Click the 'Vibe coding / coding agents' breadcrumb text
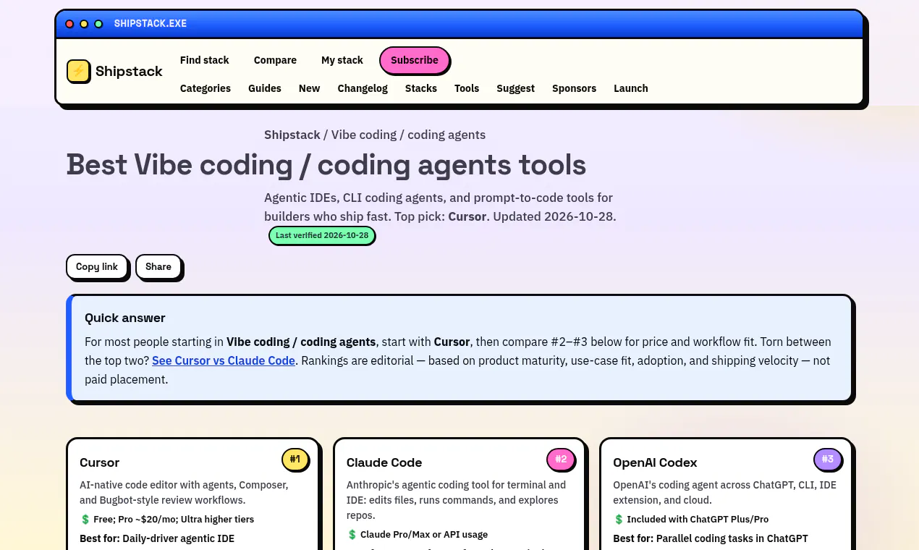 [x=408, y=135]
